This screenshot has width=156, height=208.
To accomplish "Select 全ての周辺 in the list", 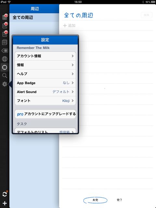I will (34, 18).
